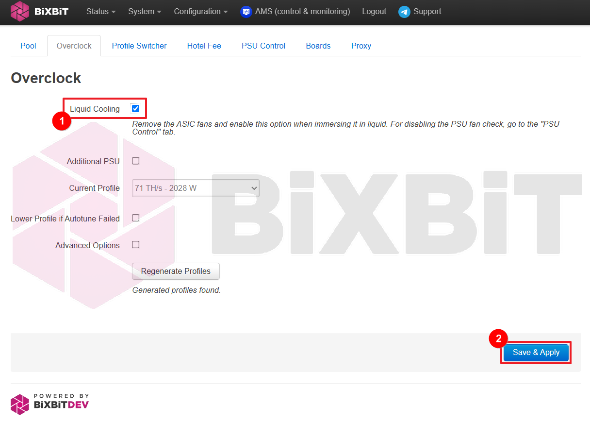Click the Regenerate Profiles button
This screenshot has height=422, width=590.
pyautogui.click(x=176, y=271)
